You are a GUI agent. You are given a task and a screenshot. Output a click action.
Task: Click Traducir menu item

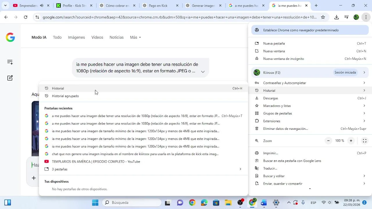[x=310, y=168]
